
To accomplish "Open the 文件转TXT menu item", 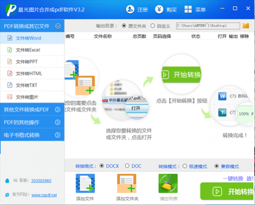I will [32, 85].
